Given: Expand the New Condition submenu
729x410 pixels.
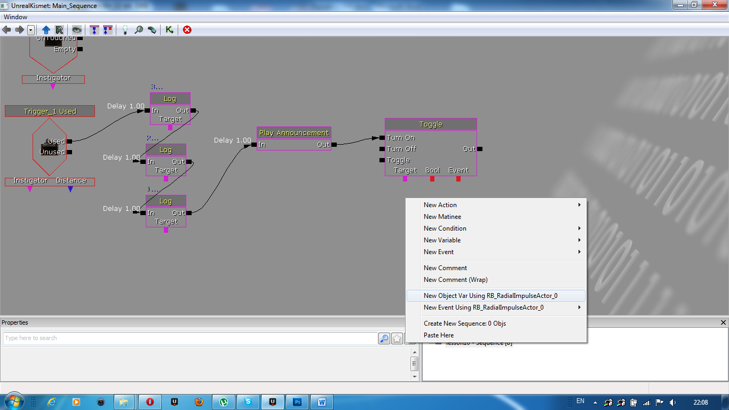Looking at the screenshot, I should tap(496, 228).
